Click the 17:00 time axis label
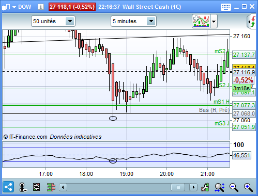Viewport: 258px width, 196px height. click(45, 174)
